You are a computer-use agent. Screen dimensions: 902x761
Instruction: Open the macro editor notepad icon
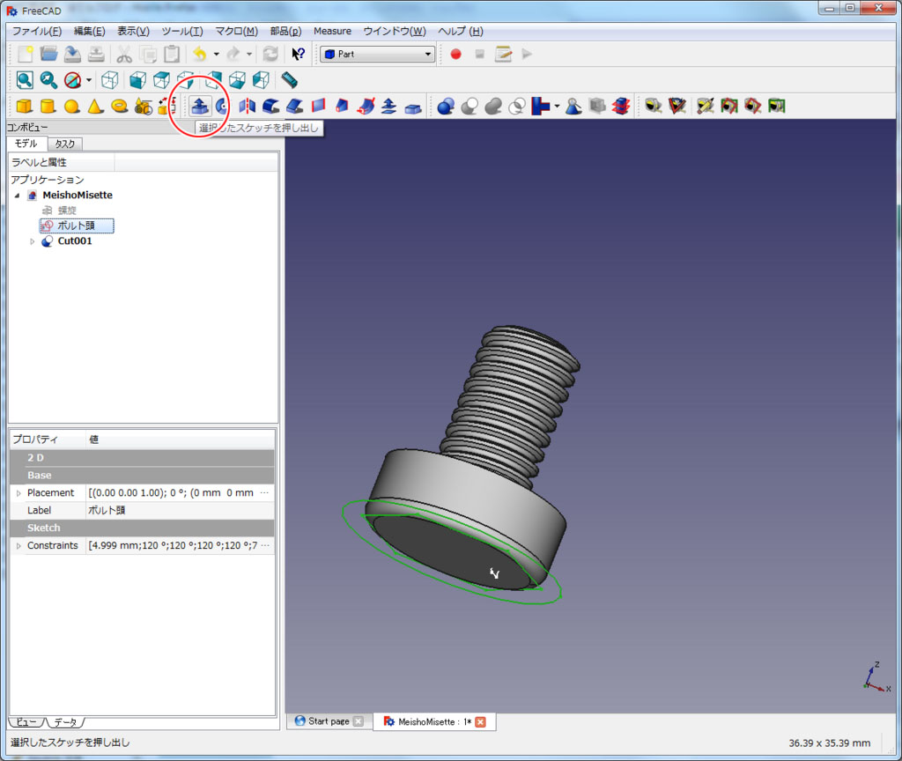pyautogui.click(x=503, y=54)
